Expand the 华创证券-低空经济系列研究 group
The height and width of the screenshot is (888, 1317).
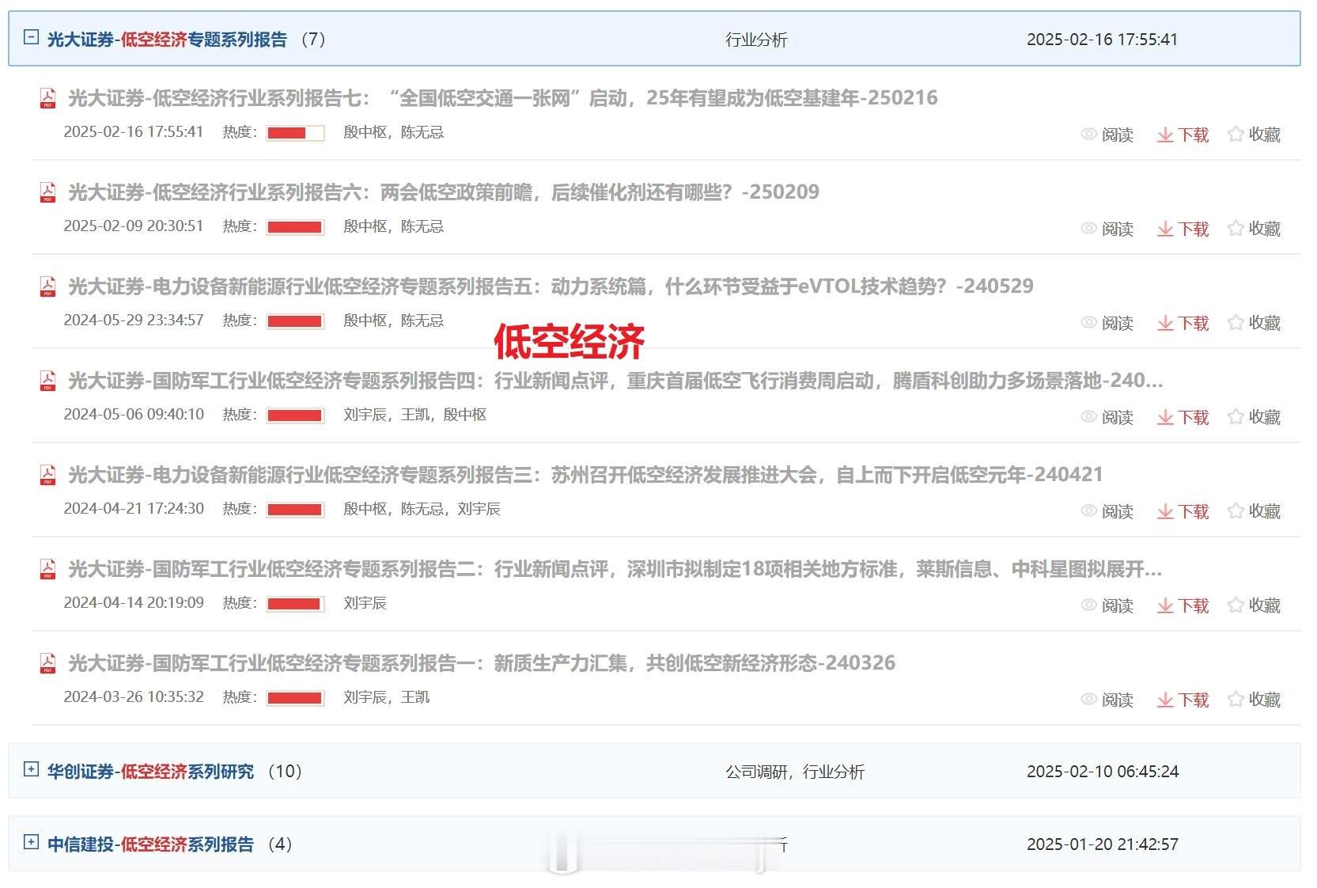(x=31, y=768)
